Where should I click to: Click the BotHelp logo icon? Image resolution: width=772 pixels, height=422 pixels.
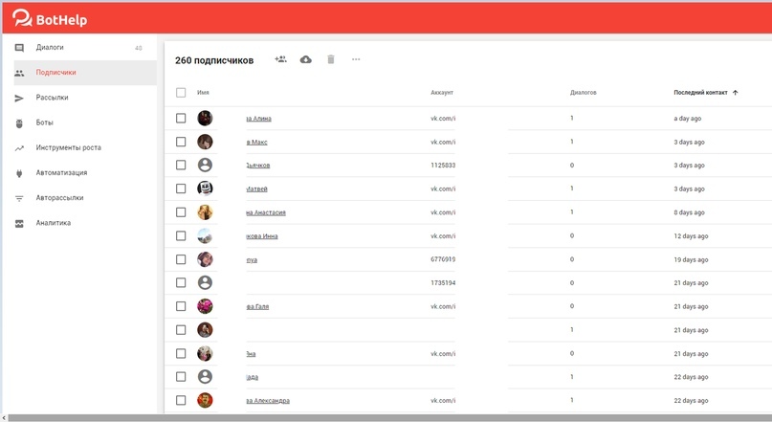pyautogui.click(x=22, y=17)
